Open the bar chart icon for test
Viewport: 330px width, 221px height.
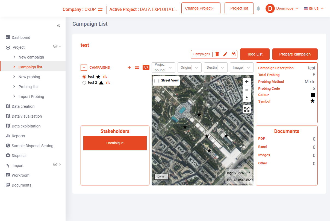(x=105, y=77)
